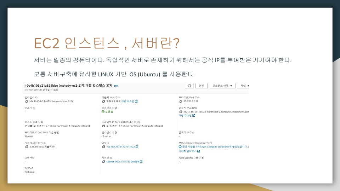Screen dimensions: 340x191
Task: Open the external icon beside 자세히 알아보기
Action: coord(199,151)
